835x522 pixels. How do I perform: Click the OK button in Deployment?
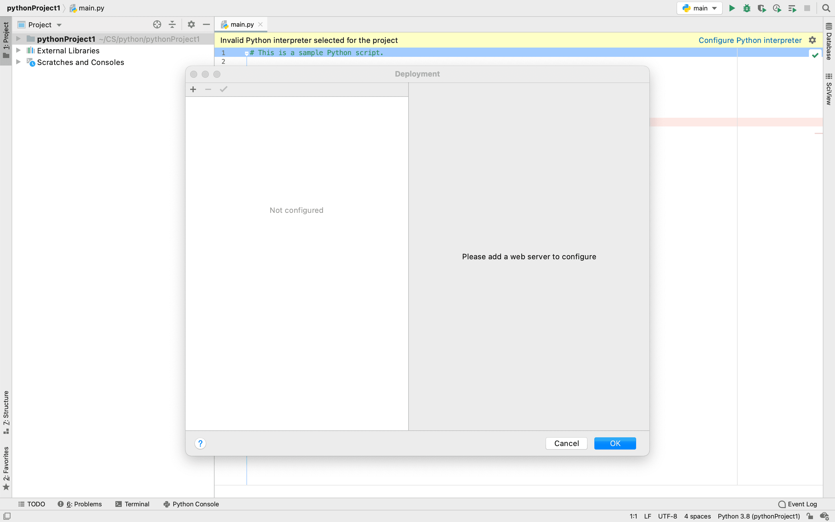pyautogui.click(x=615, y=443)
